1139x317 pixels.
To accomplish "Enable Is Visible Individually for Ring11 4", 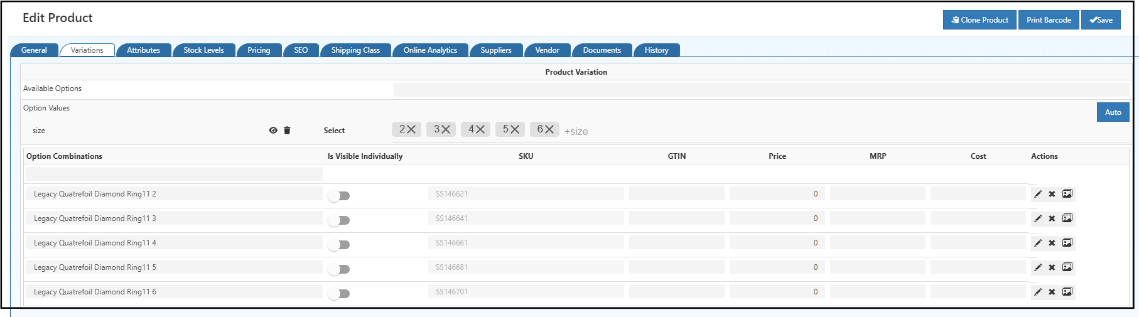I will pyautogui.click(x=339, y=245).
